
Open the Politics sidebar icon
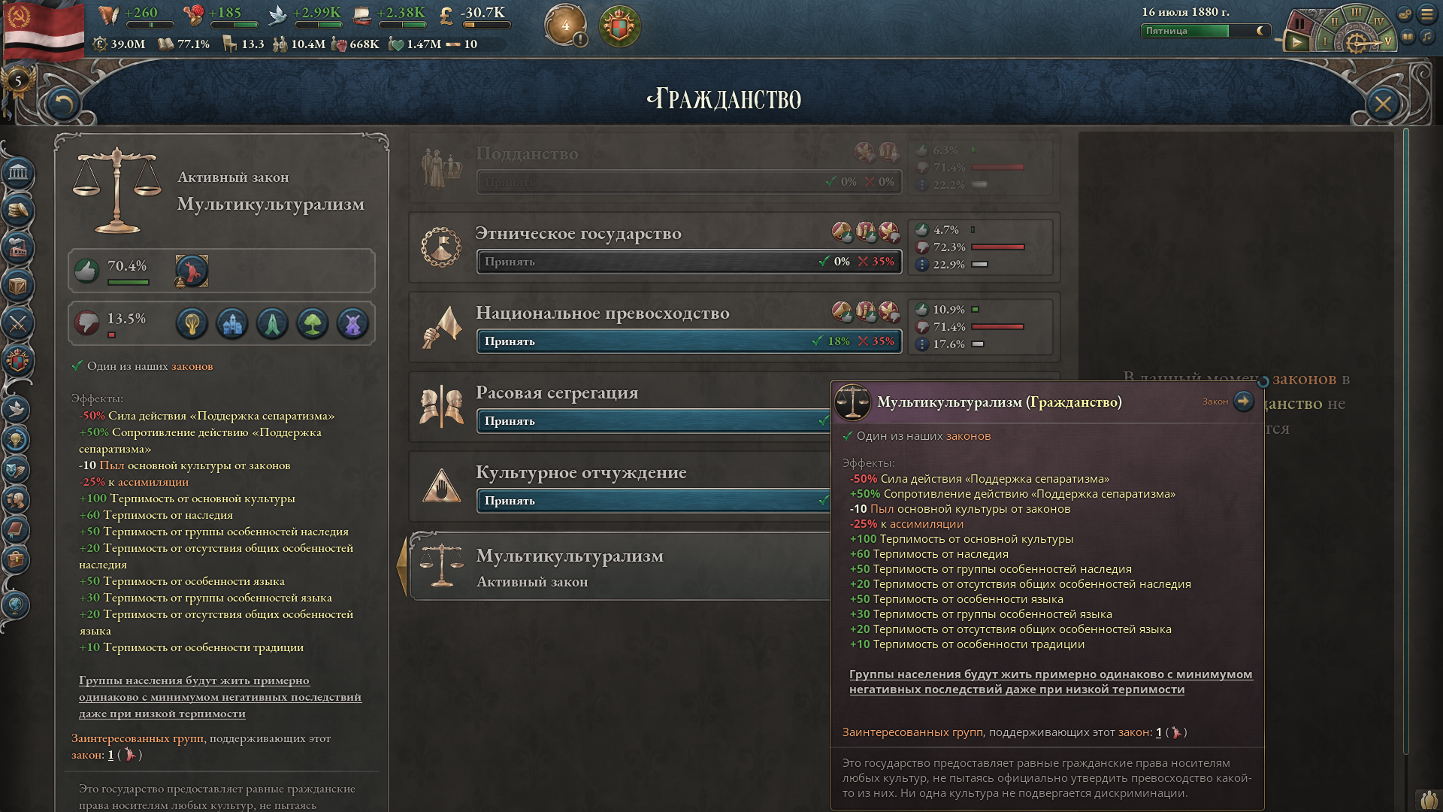(18, 174)
